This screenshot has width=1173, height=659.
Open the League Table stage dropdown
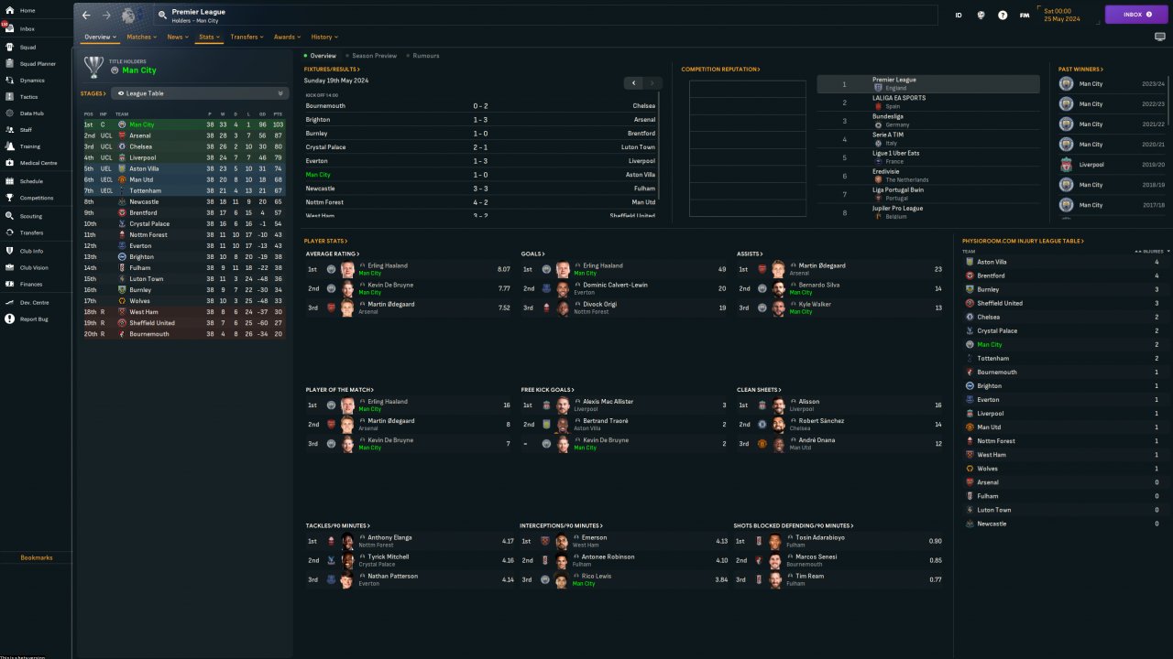click(x=201, y=93)
